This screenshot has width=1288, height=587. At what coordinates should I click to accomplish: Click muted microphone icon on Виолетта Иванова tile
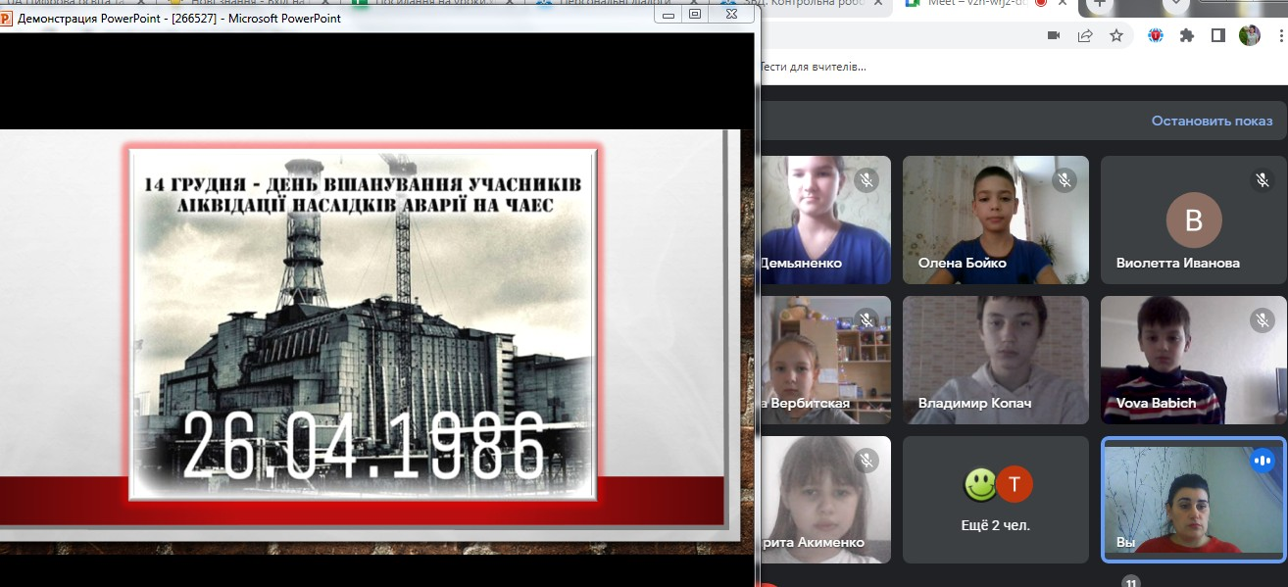click(x=1262, y=180)
